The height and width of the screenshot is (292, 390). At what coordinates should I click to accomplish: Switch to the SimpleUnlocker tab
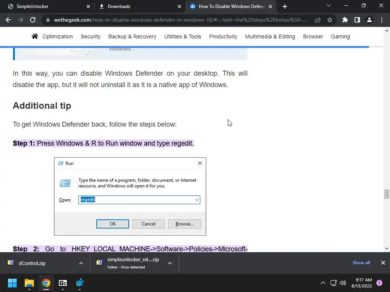47,6
